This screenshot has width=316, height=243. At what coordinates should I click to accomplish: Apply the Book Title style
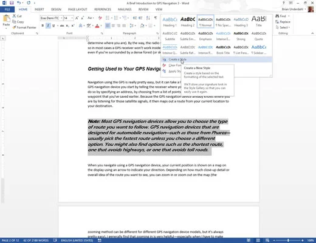[223, 50]
